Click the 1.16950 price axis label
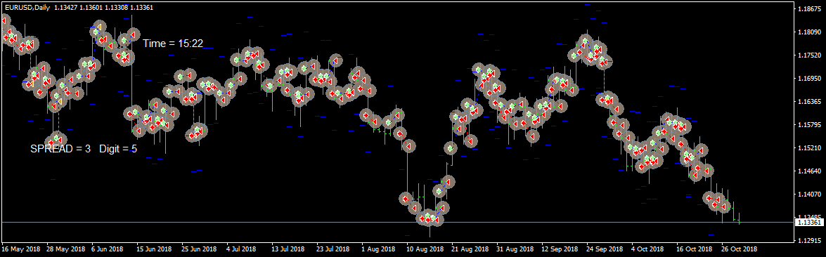The image size is (826, 257). (809, 78)
